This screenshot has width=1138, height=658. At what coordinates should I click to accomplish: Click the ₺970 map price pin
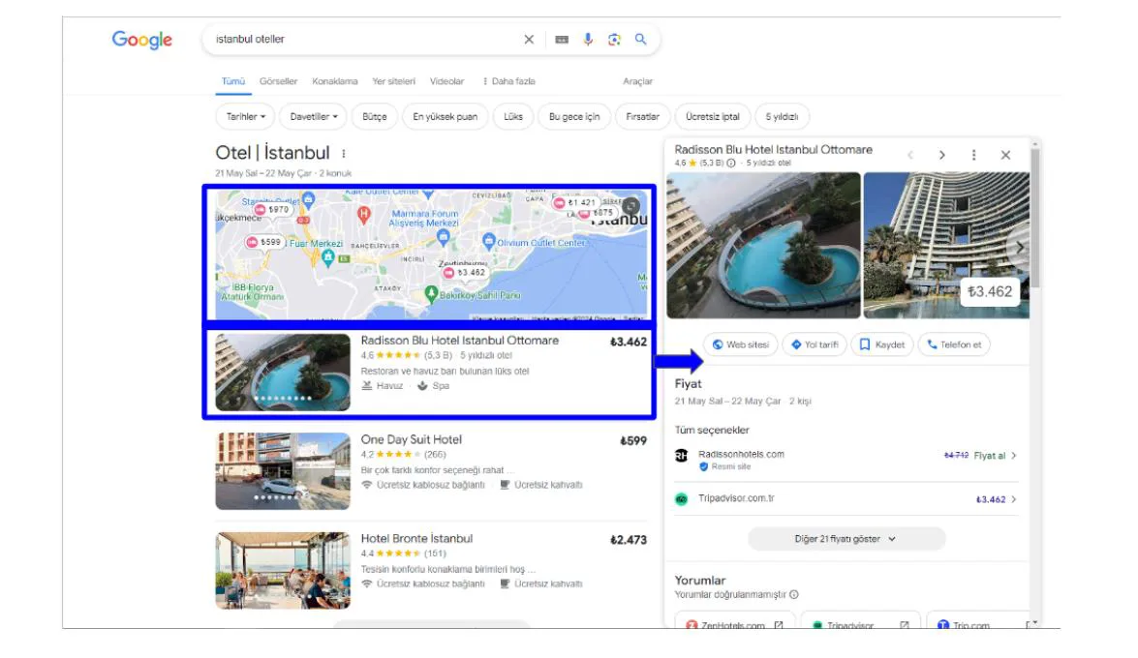tap(272, 210)
